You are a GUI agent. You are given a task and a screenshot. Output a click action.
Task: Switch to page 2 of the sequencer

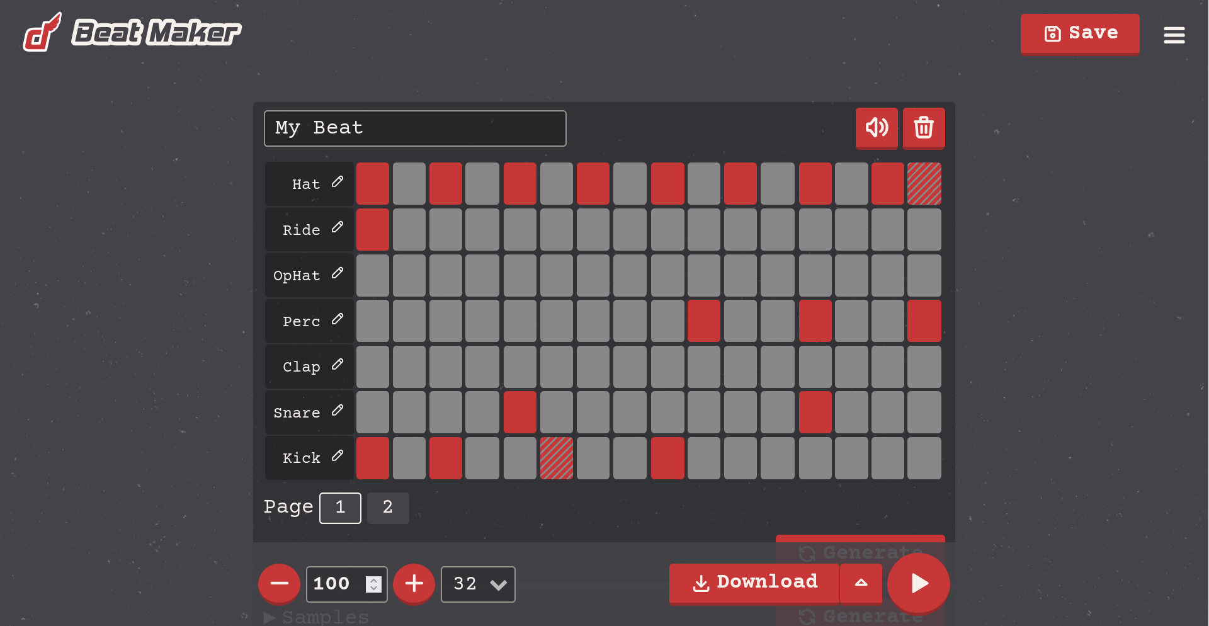click(388, 508)
